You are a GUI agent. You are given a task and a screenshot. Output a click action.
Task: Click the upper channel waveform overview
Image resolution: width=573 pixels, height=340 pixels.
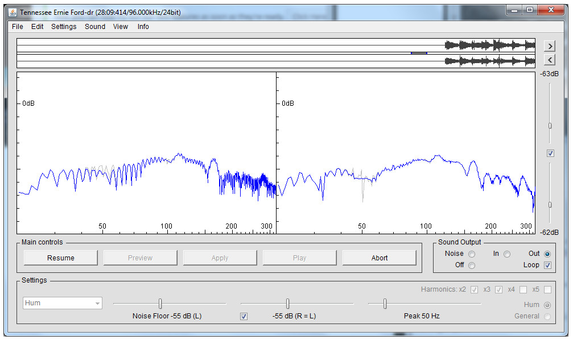click(276, 45)
